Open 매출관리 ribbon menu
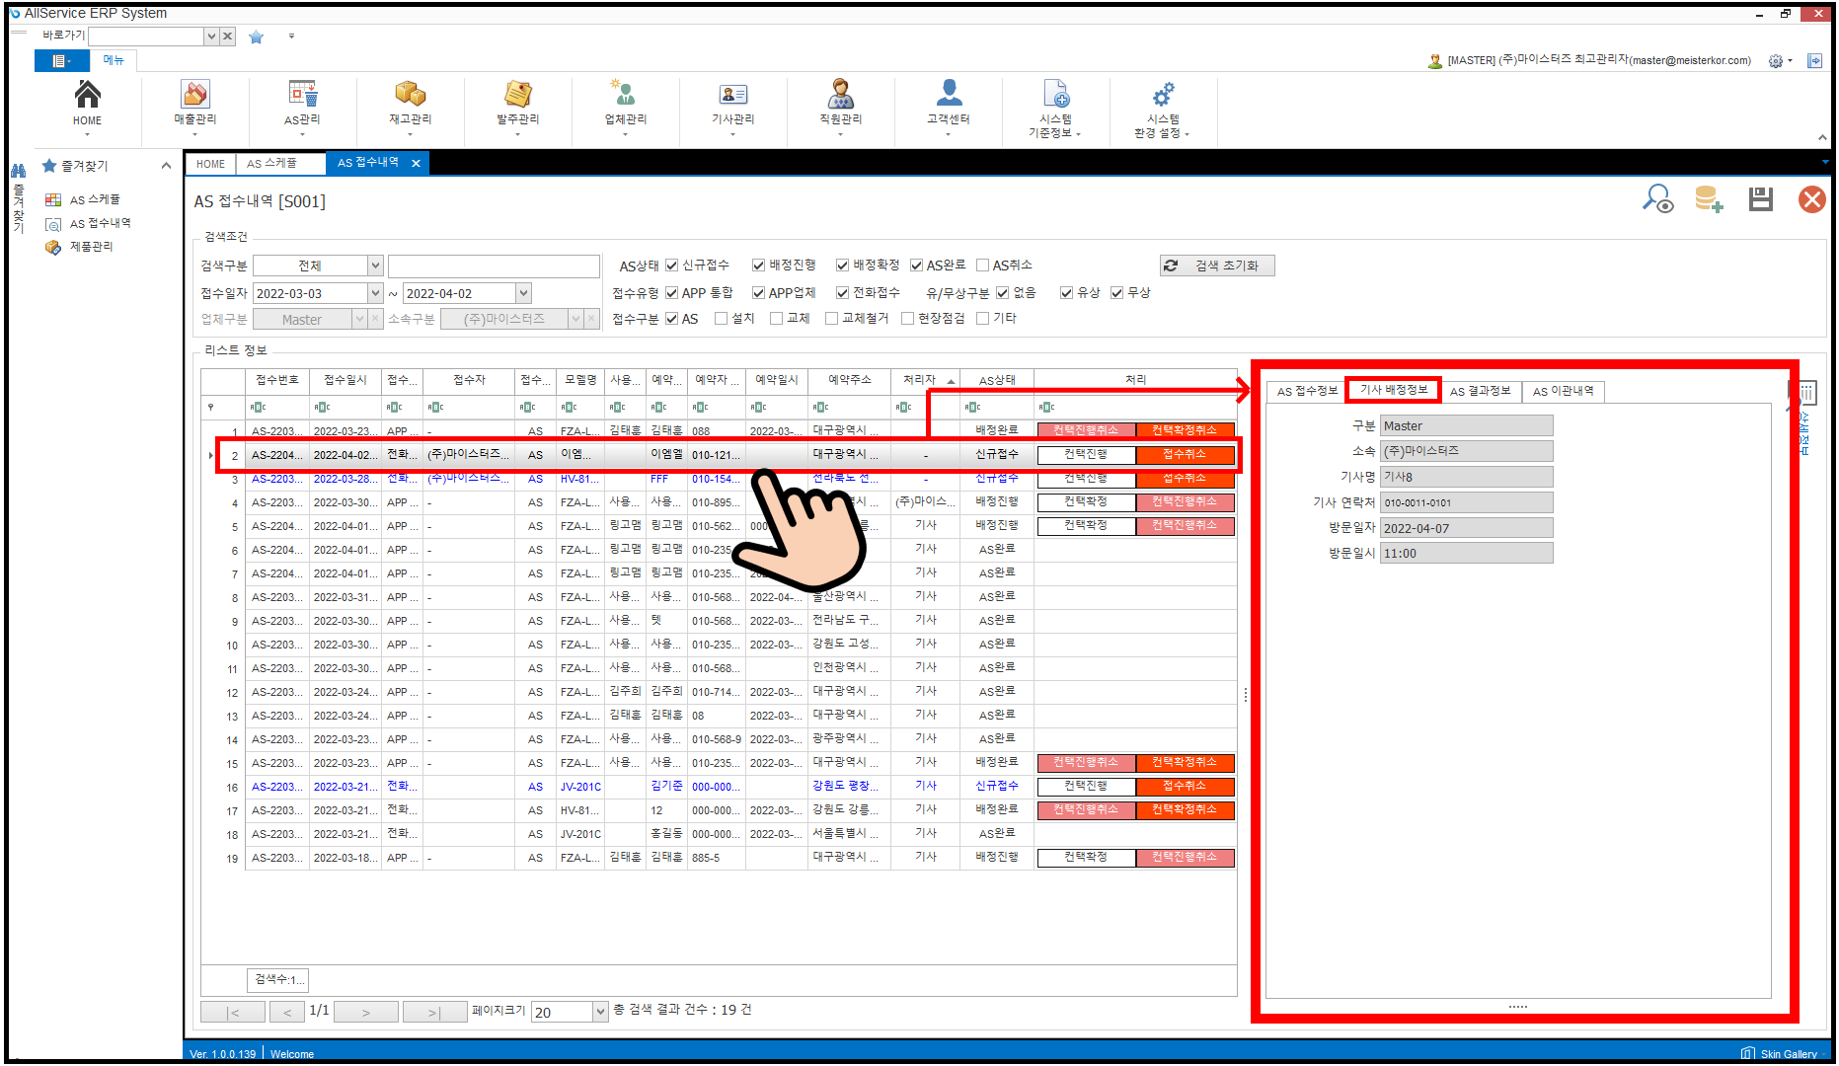Screen dimensions: 1839x1066 pos(194,106)
